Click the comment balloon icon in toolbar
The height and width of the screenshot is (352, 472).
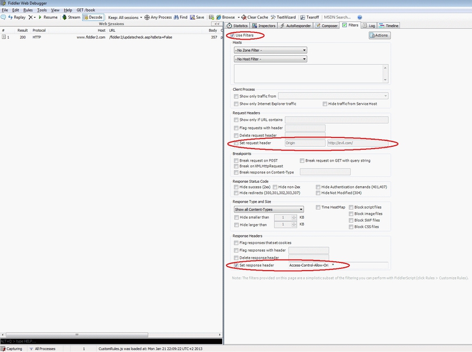click(x=4, y=18)
